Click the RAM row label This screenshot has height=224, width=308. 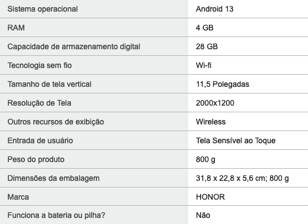pos(16,28)
